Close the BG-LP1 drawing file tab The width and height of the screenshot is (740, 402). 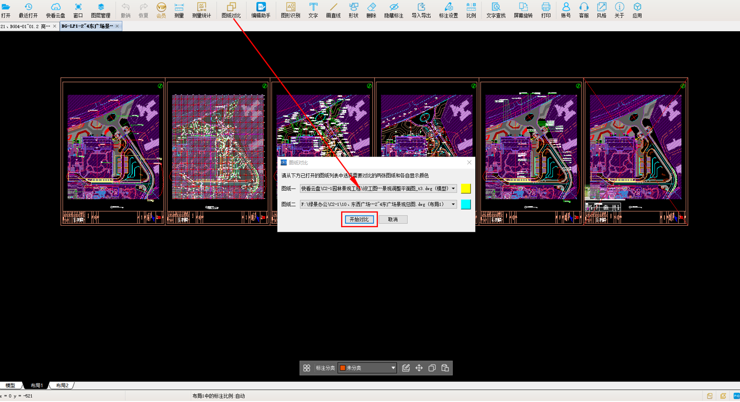click(117, 26)
